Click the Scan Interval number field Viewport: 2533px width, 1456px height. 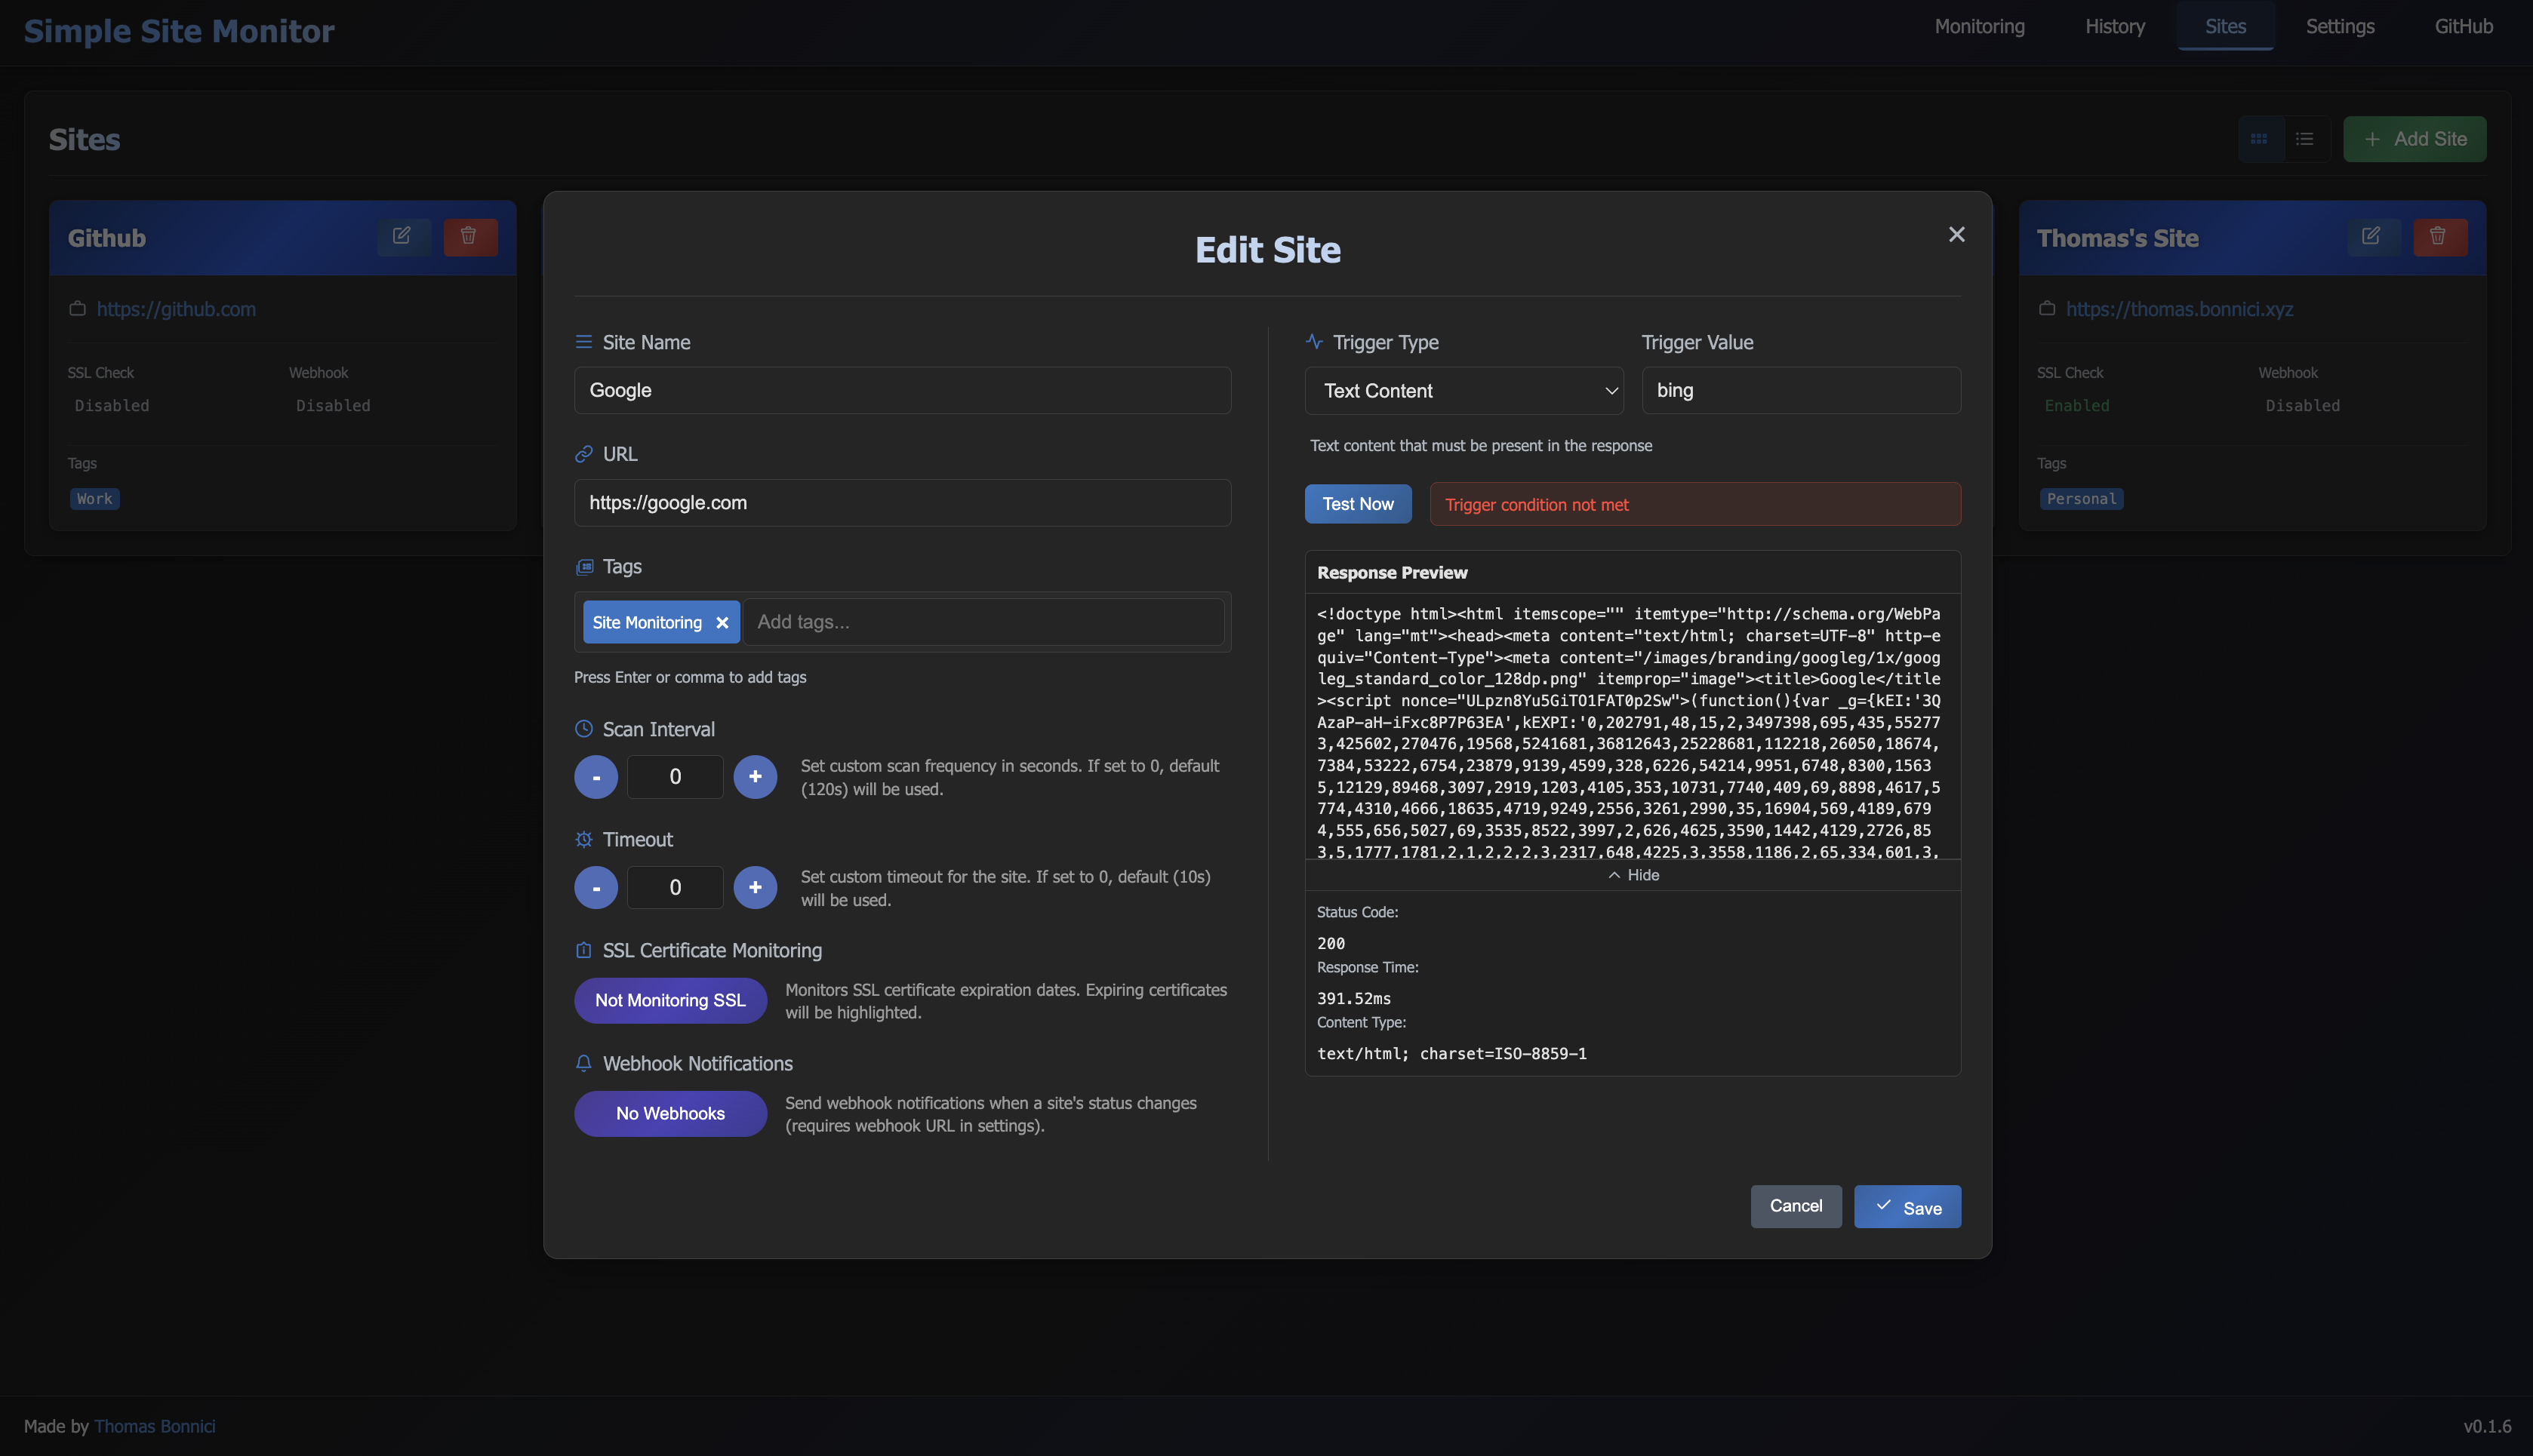click(x=676, y=777)
